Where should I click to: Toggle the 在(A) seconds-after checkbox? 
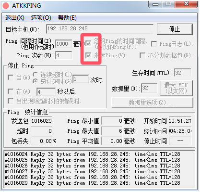point(11,91)
